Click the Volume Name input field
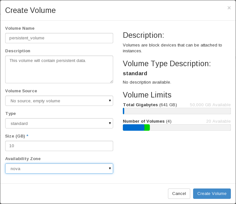 59,38
